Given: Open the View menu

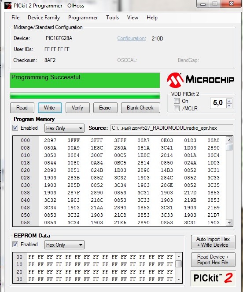Looking at the screenshot, I should pos(133,18).
